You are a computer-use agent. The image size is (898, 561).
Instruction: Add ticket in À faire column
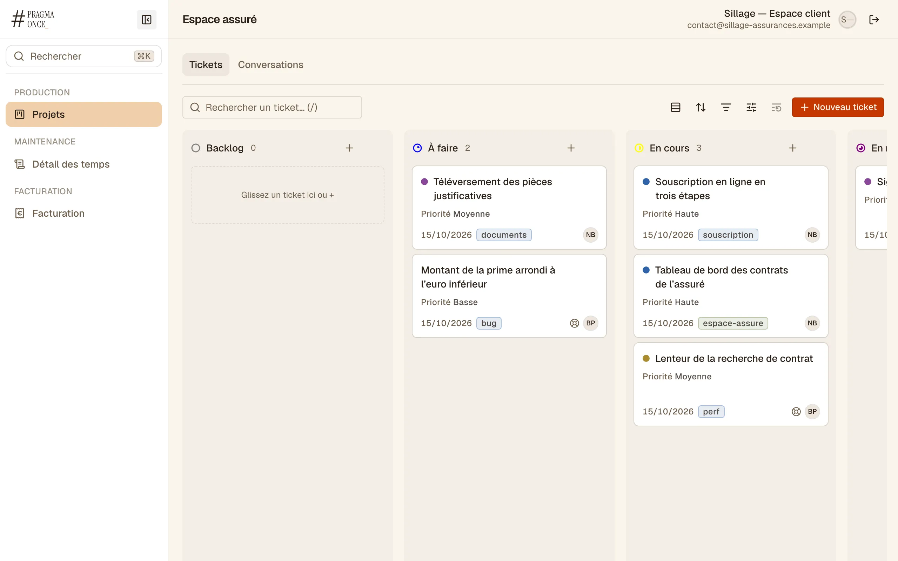571,148
